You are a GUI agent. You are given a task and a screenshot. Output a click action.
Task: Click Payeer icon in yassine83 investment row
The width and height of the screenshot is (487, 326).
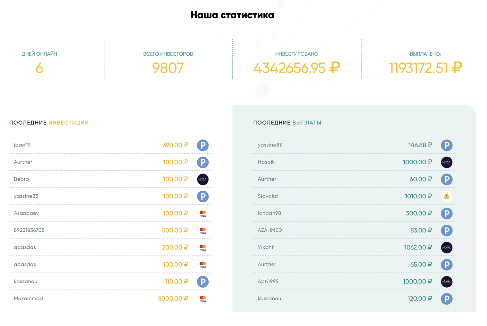click(x=203, y=197)
